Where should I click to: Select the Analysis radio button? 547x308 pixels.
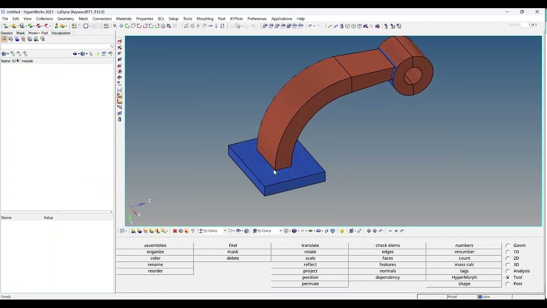[508, 271]
